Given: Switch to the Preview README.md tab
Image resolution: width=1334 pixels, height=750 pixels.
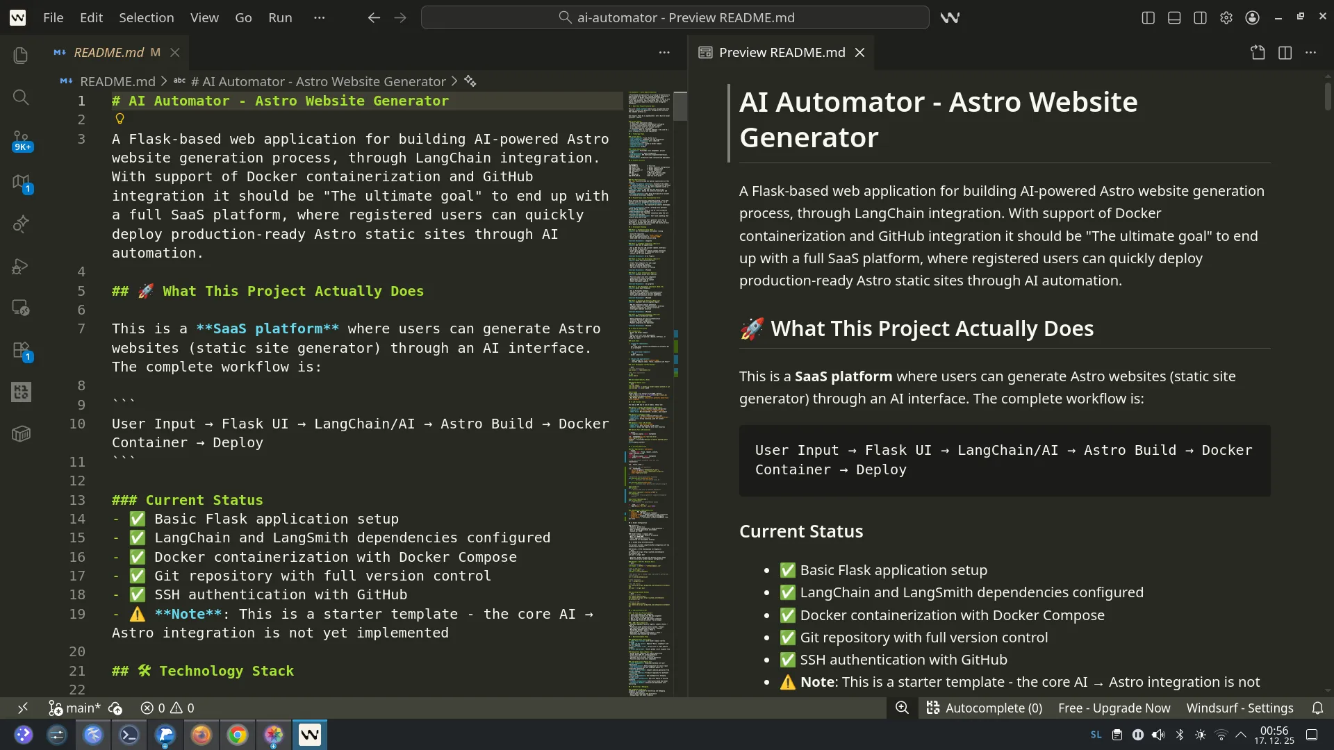Looking at the screenshot, I should click(781, 53).
